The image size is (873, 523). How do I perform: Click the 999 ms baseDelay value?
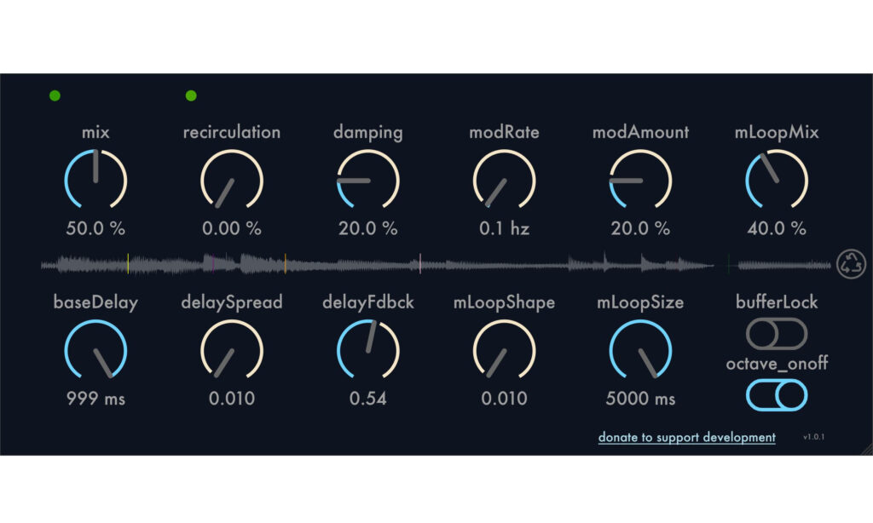click(x=95, y=399)
